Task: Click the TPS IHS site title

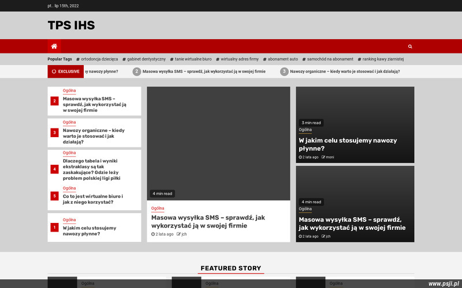Action: click(x=71, y=25)
